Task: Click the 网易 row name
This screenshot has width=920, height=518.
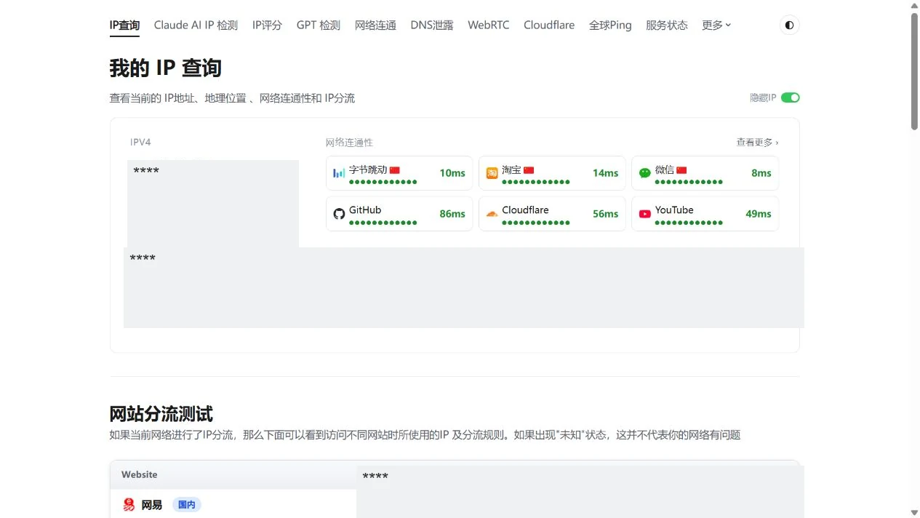Action: point(151,505)
